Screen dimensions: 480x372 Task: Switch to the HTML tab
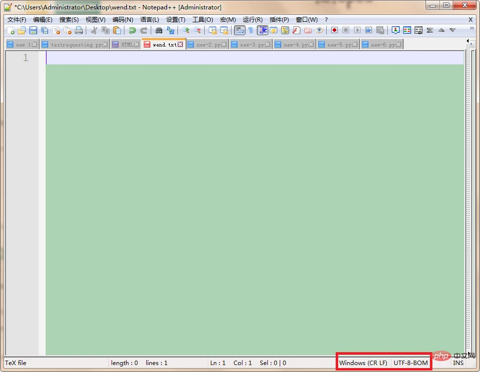(x=125, y=44)
